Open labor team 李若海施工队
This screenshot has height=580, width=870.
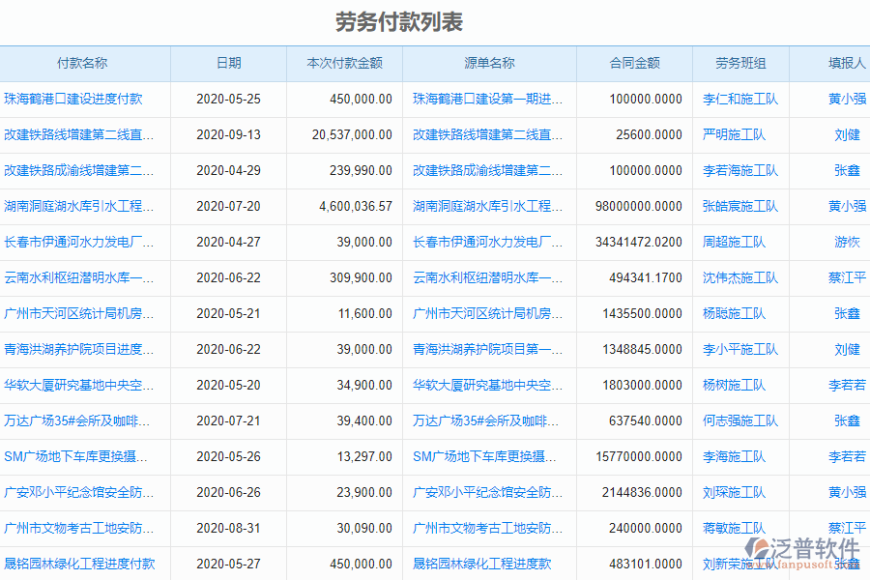(740, 170)
